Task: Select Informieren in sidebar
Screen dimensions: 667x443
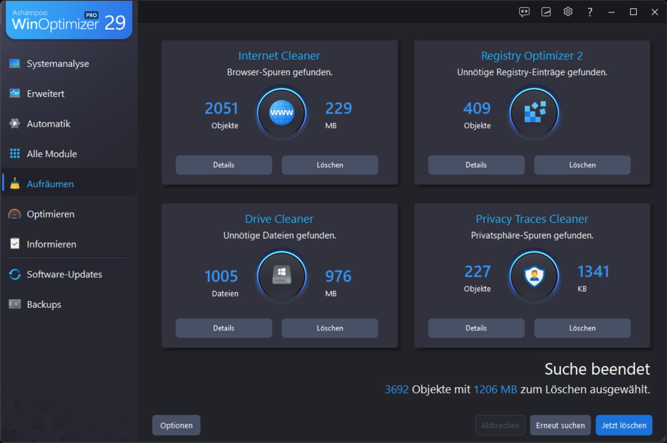Action: (x=69, y=244)
